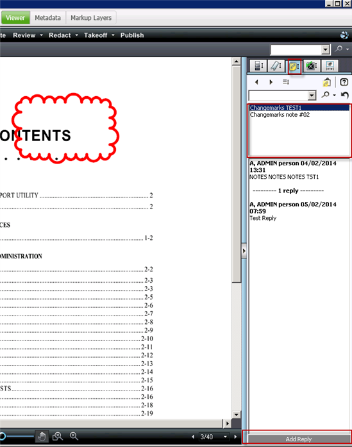Select Changemarks note #02 in the list
Viewport: 352px width, 447px height.
point(280,115)
